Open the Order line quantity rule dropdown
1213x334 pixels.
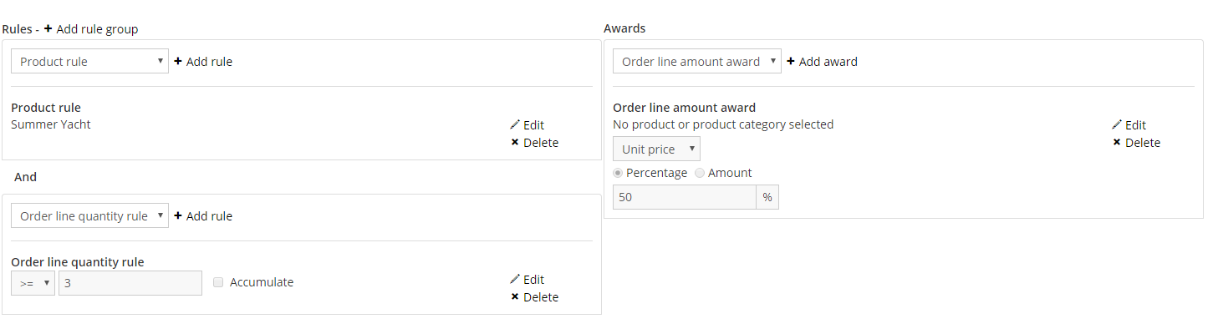click(90, 215)
